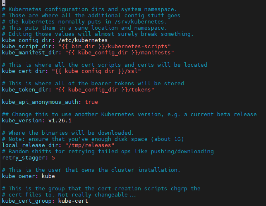266x206 pixels.
Task: Click the ssl path string value
Action: pyautogui.click(x=96, y=71)
